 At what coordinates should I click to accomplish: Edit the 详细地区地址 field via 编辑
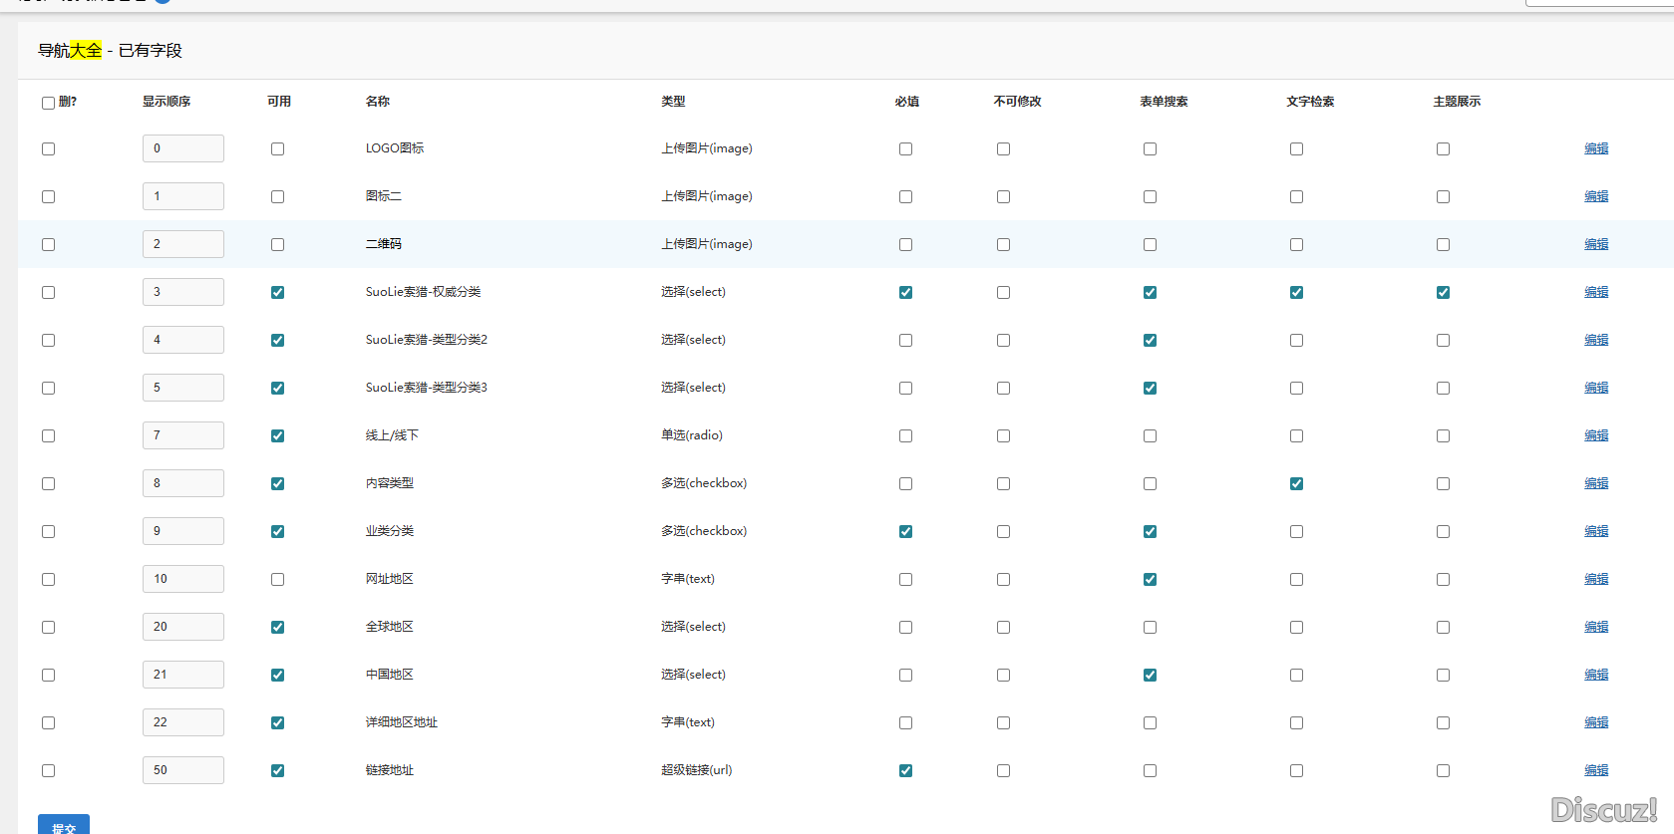click(1595, 722)
